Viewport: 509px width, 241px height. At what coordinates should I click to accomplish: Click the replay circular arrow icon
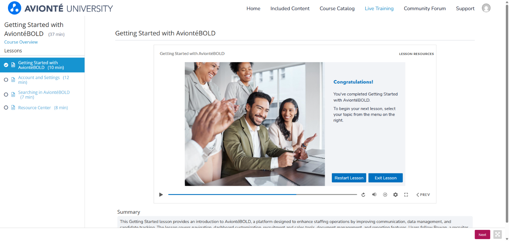point(363,195)
